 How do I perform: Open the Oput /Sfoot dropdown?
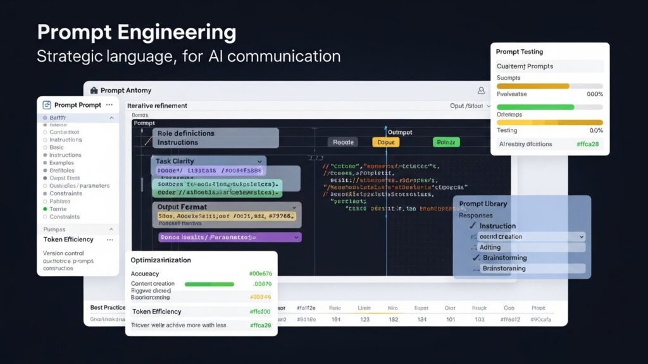tap(471, 106)
